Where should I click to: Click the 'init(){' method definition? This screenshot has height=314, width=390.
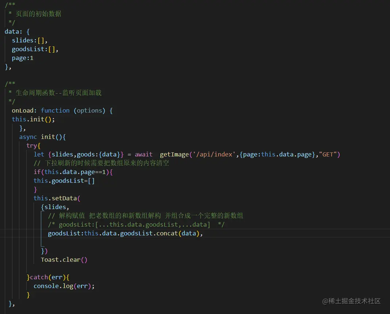tap(53, 137)
